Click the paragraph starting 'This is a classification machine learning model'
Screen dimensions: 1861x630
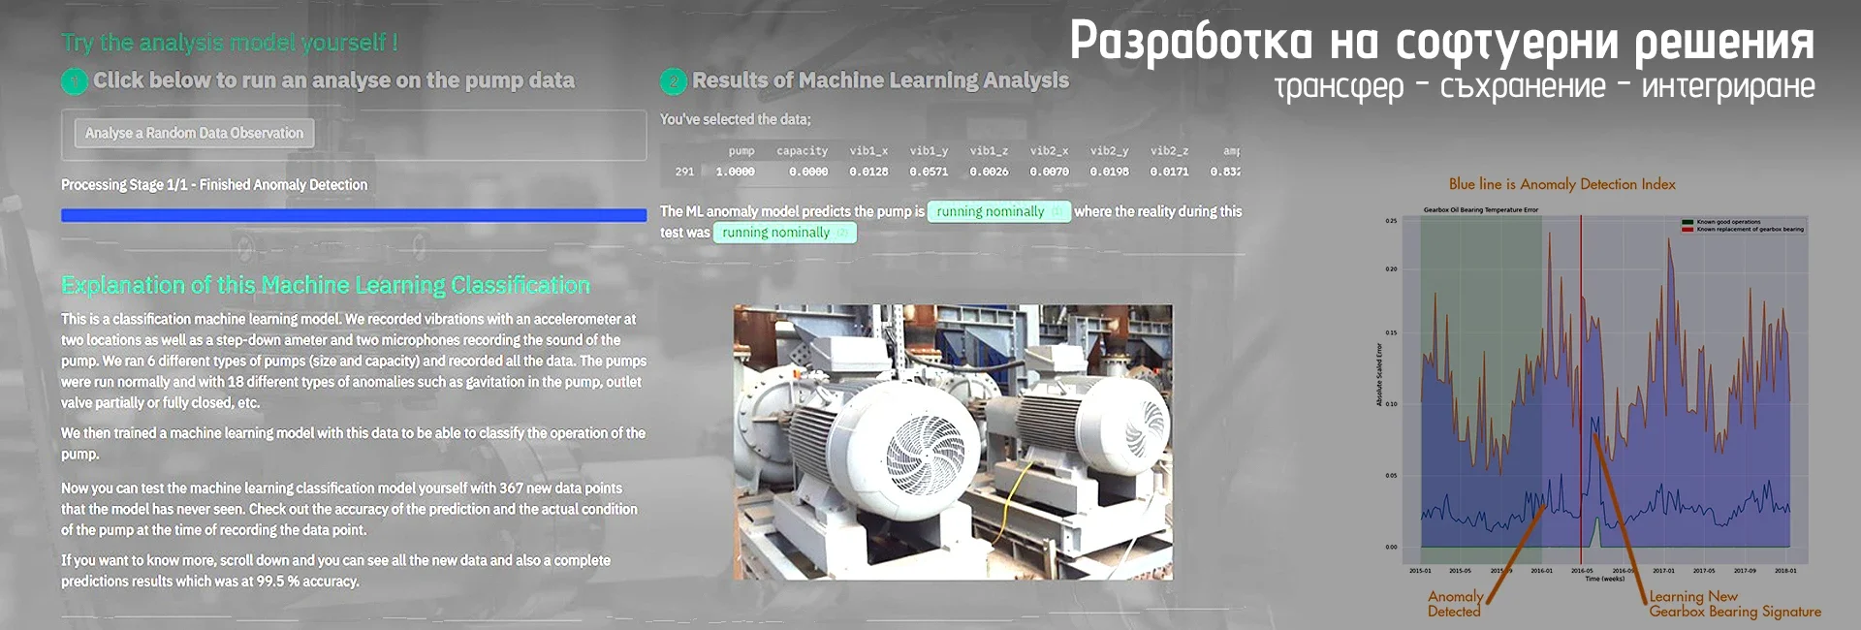(354, 361)
